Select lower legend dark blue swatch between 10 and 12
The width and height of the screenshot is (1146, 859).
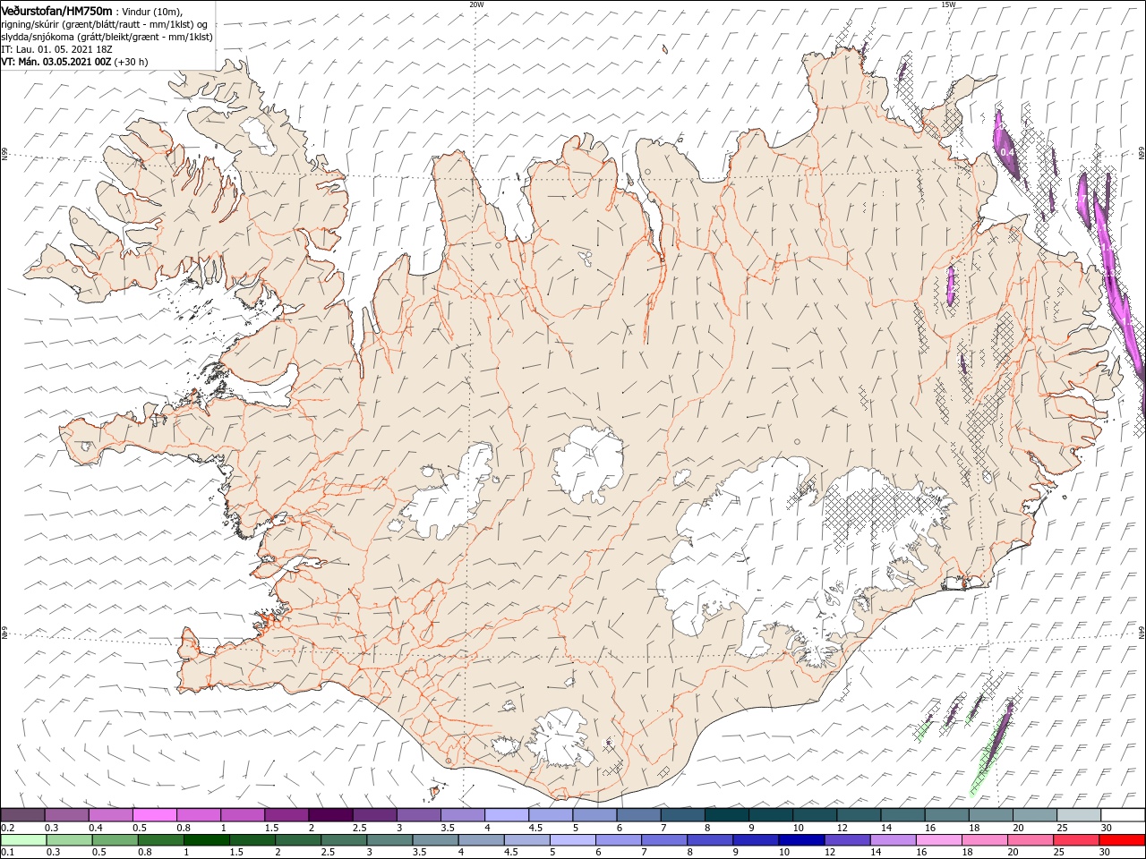(x=800, y=840)
